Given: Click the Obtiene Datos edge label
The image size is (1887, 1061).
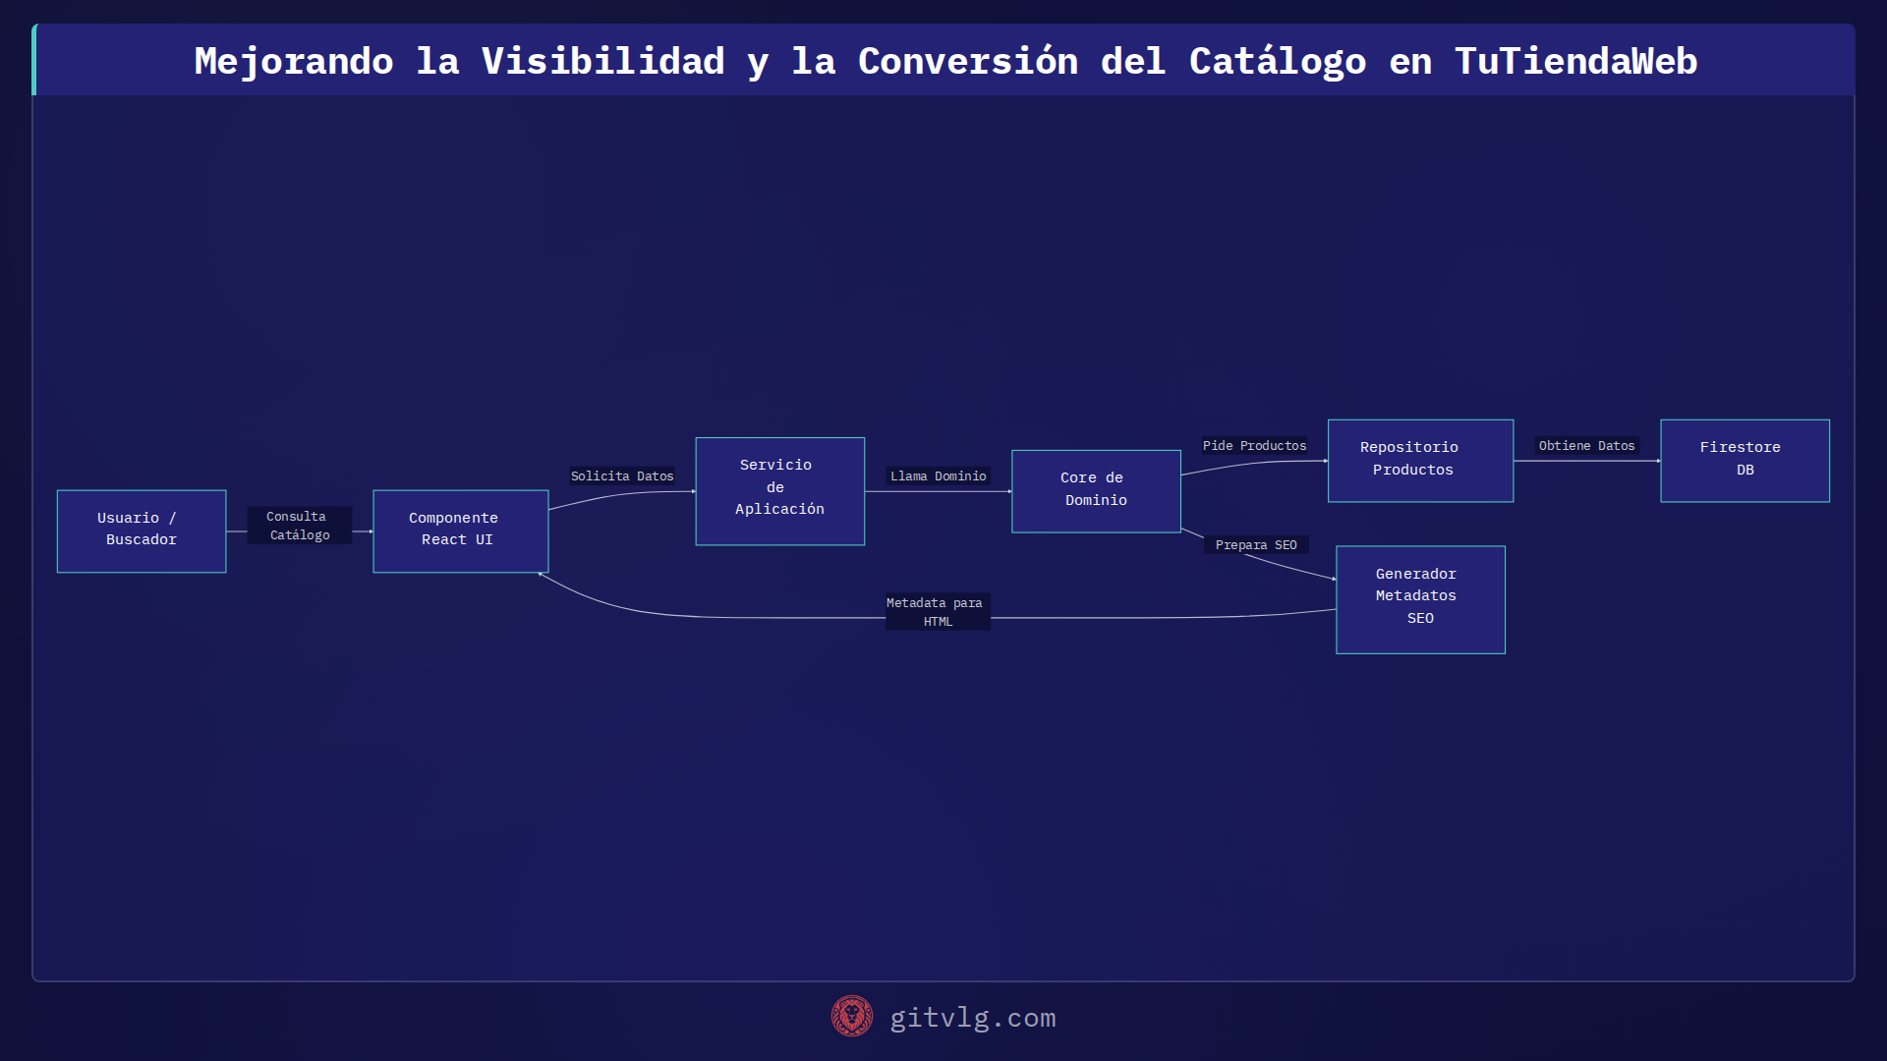Looking at the screenshot, I should pyautogui.click(x=1586, y=446).
